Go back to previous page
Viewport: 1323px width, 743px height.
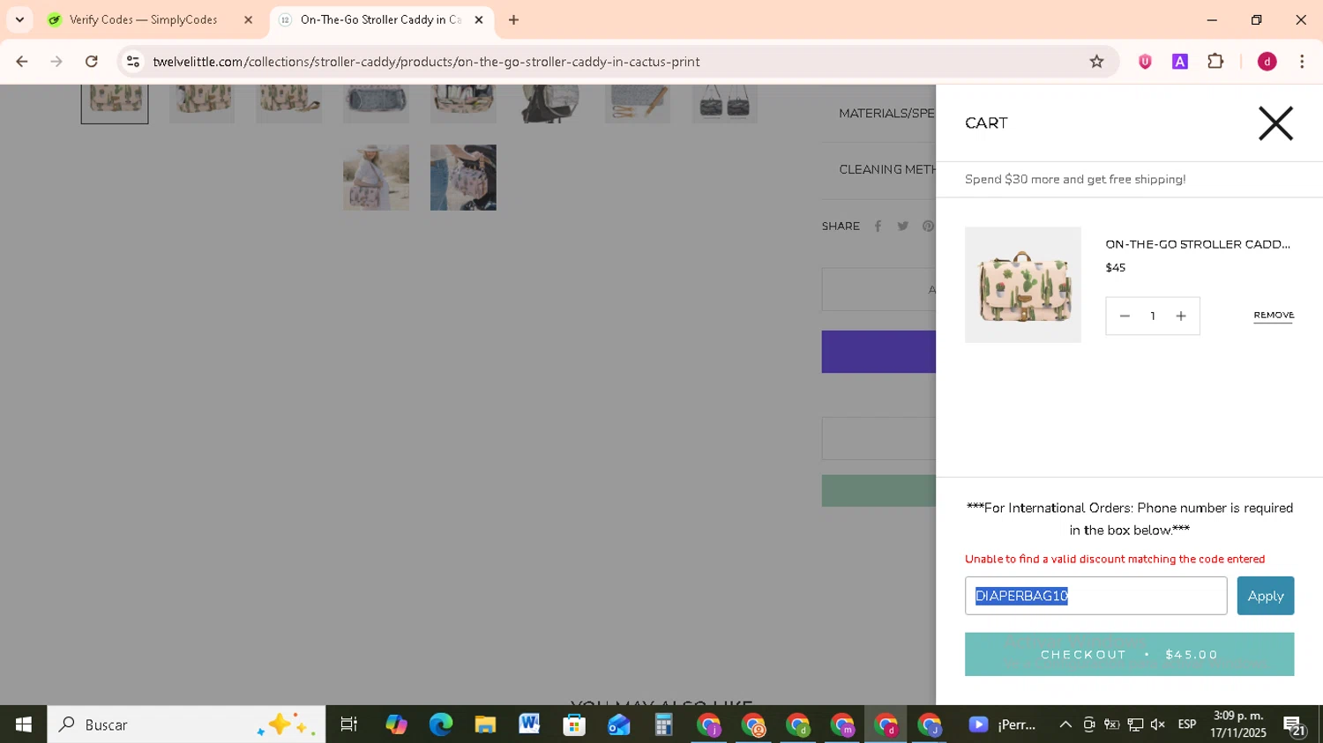click(22, 61)
